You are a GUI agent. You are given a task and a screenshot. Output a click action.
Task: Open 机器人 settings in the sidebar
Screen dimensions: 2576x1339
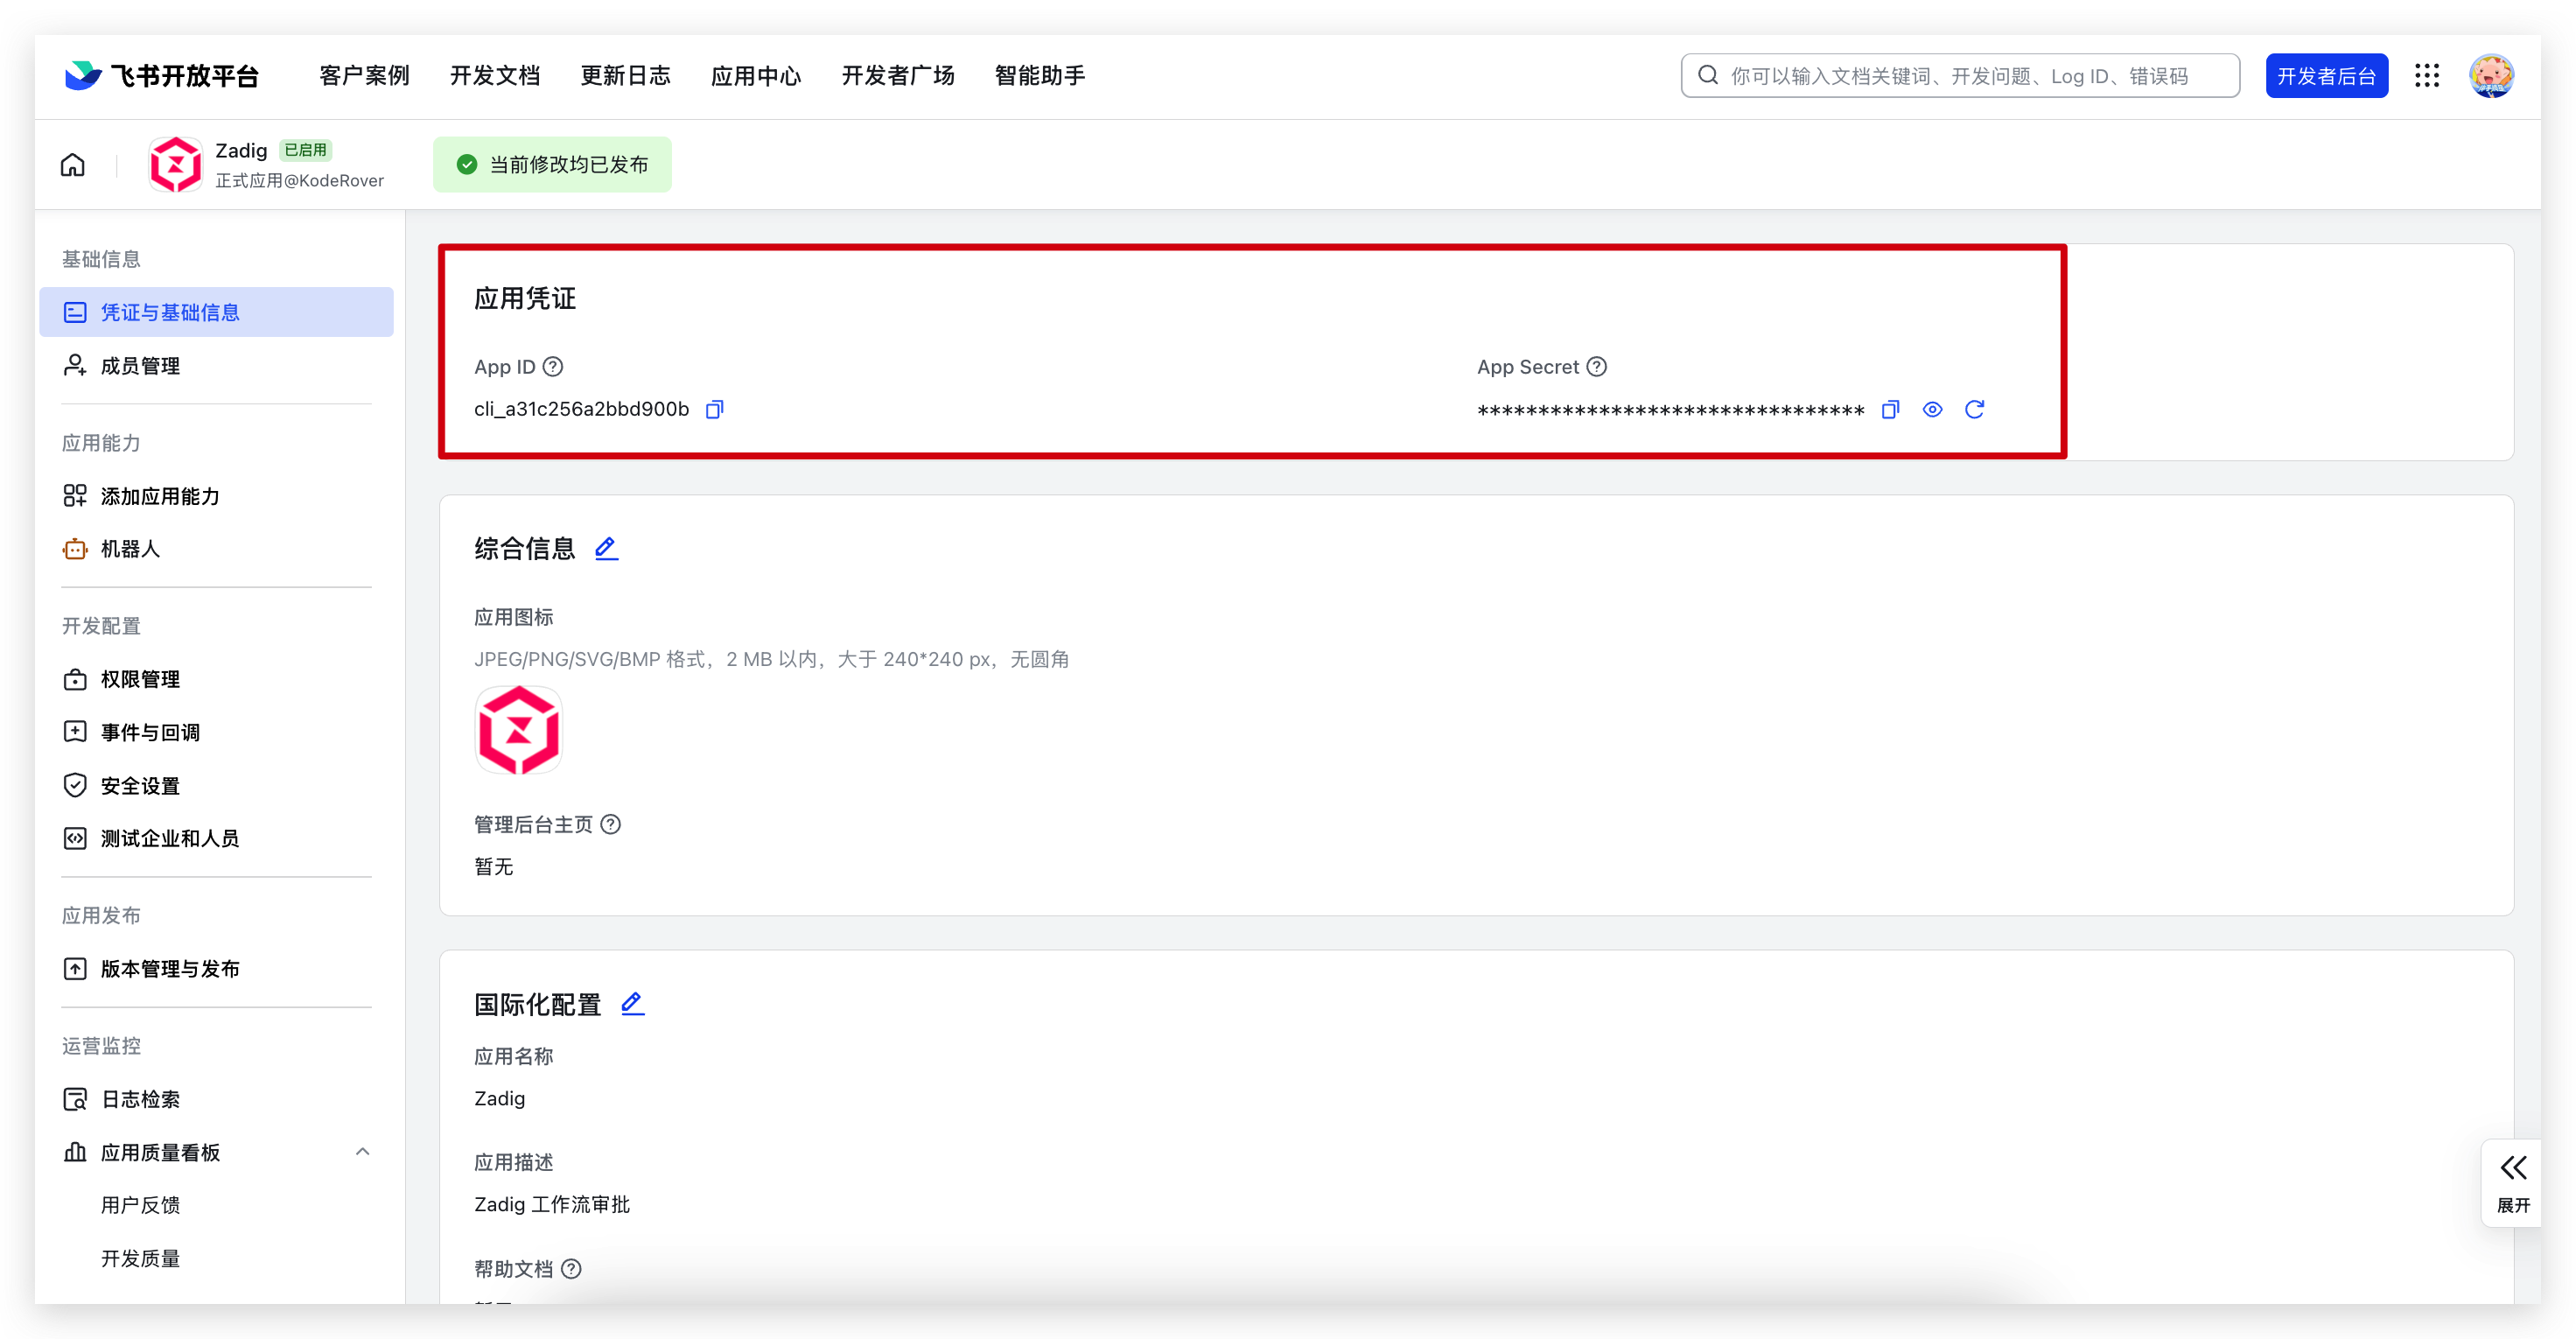point(130,549)
